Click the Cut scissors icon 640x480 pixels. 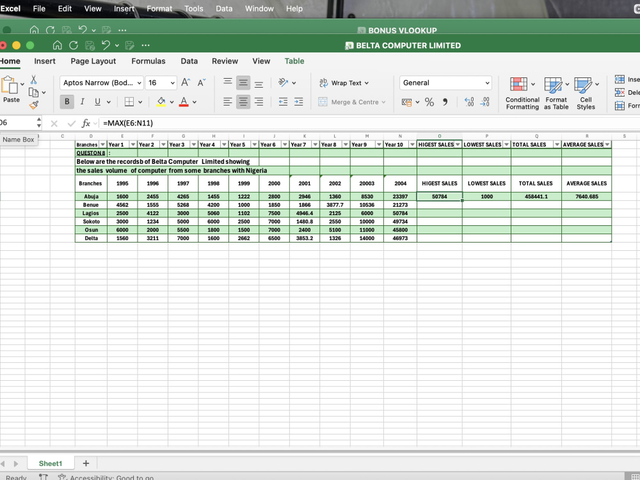click(x=33, y=79)
